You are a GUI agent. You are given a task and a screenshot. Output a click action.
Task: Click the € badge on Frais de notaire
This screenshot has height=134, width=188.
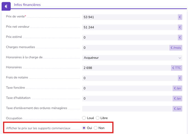pyautogui.click(x=180, y=78)
